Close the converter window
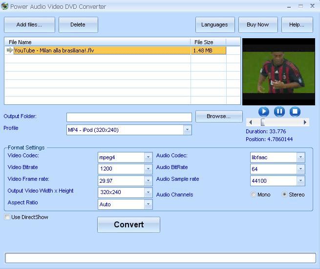The width and height of the screenshot is (320, 269). [312, 6]
